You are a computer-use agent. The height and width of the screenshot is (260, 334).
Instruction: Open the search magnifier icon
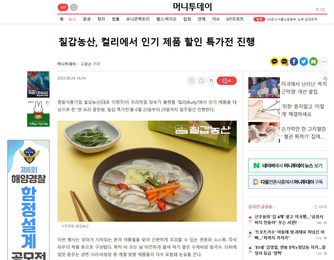tap(74, 7)
